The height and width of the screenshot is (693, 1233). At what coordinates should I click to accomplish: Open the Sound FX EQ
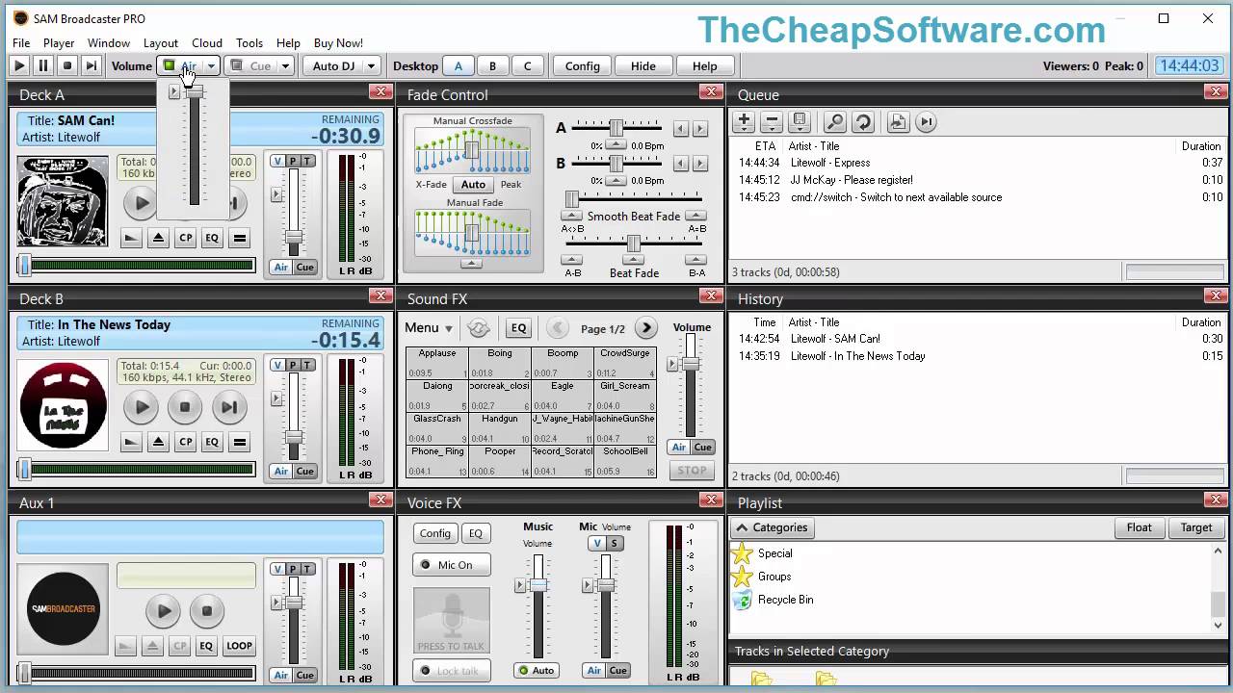(x=518, y=328)
